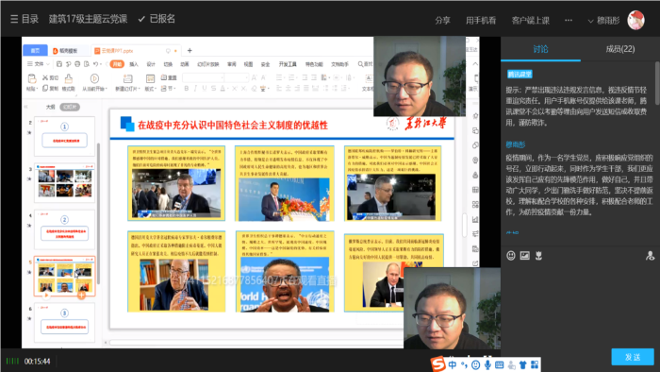
Task: Click the 重置 reset button
Action: click(169, 78)
